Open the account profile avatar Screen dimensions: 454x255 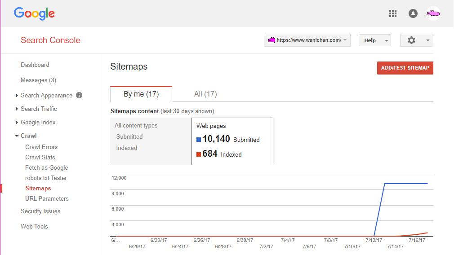[x=433, y=13]
